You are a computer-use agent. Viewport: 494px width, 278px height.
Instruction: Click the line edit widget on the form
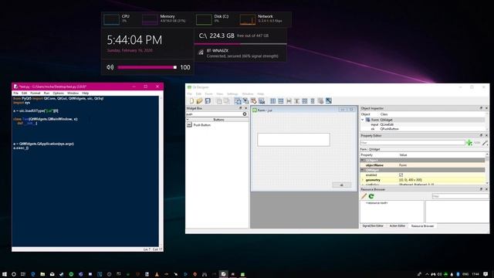tap(293, 140)
